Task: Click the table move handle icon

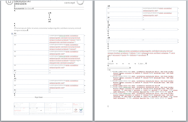Action: [12, 34]
